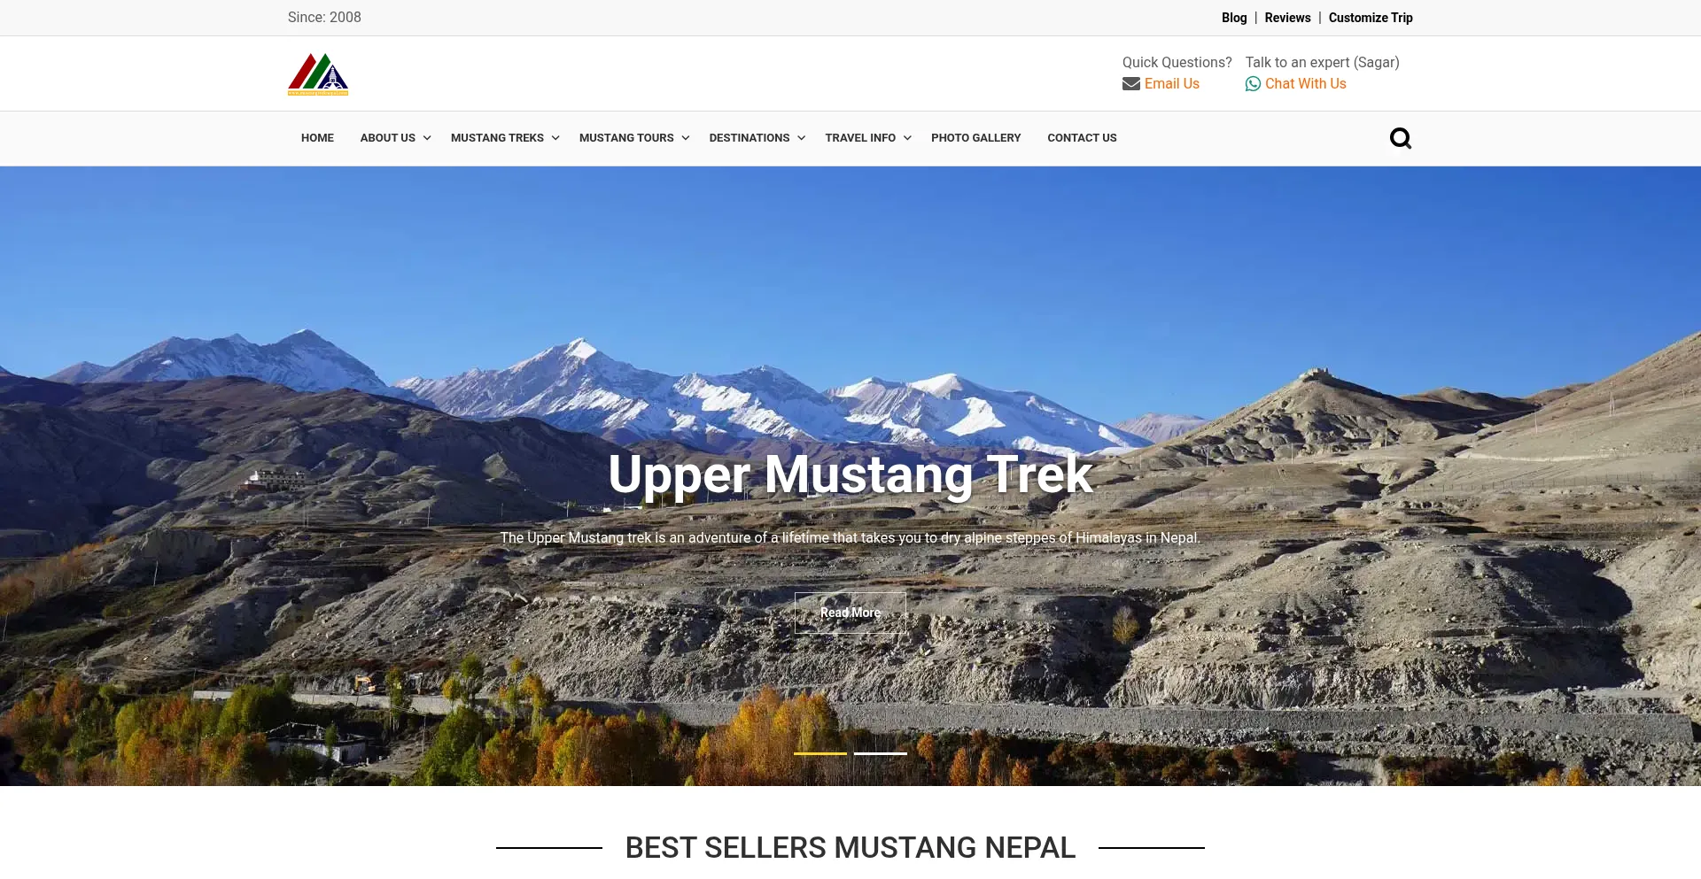The height and width of the screenshot is (879, 1701).
Task: Click the Upper Mustang Trek hero heading
Action: click(x=850, y=474)
